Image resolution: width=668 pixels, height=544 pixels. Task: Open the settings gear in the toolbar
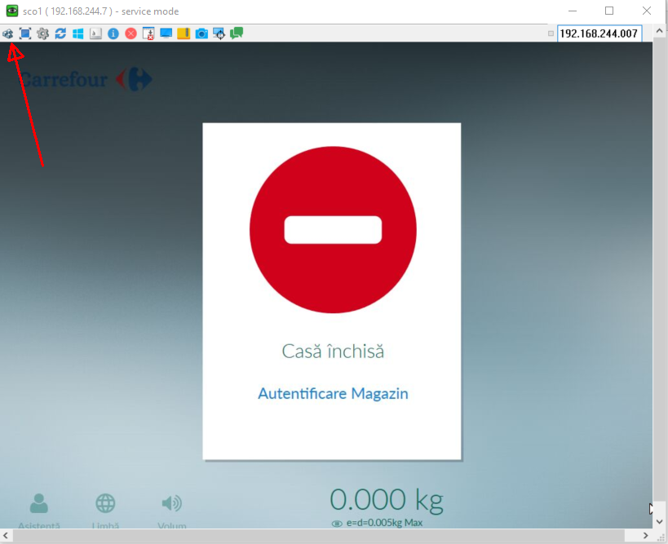(x=42, y=33)
